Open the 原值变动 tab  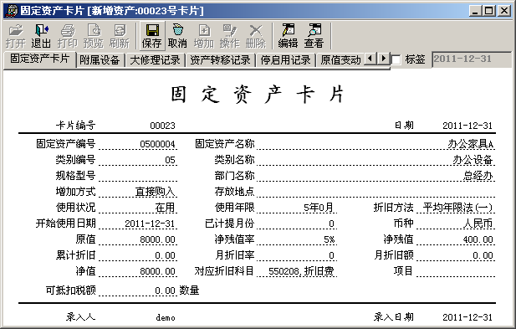(340, 60)
